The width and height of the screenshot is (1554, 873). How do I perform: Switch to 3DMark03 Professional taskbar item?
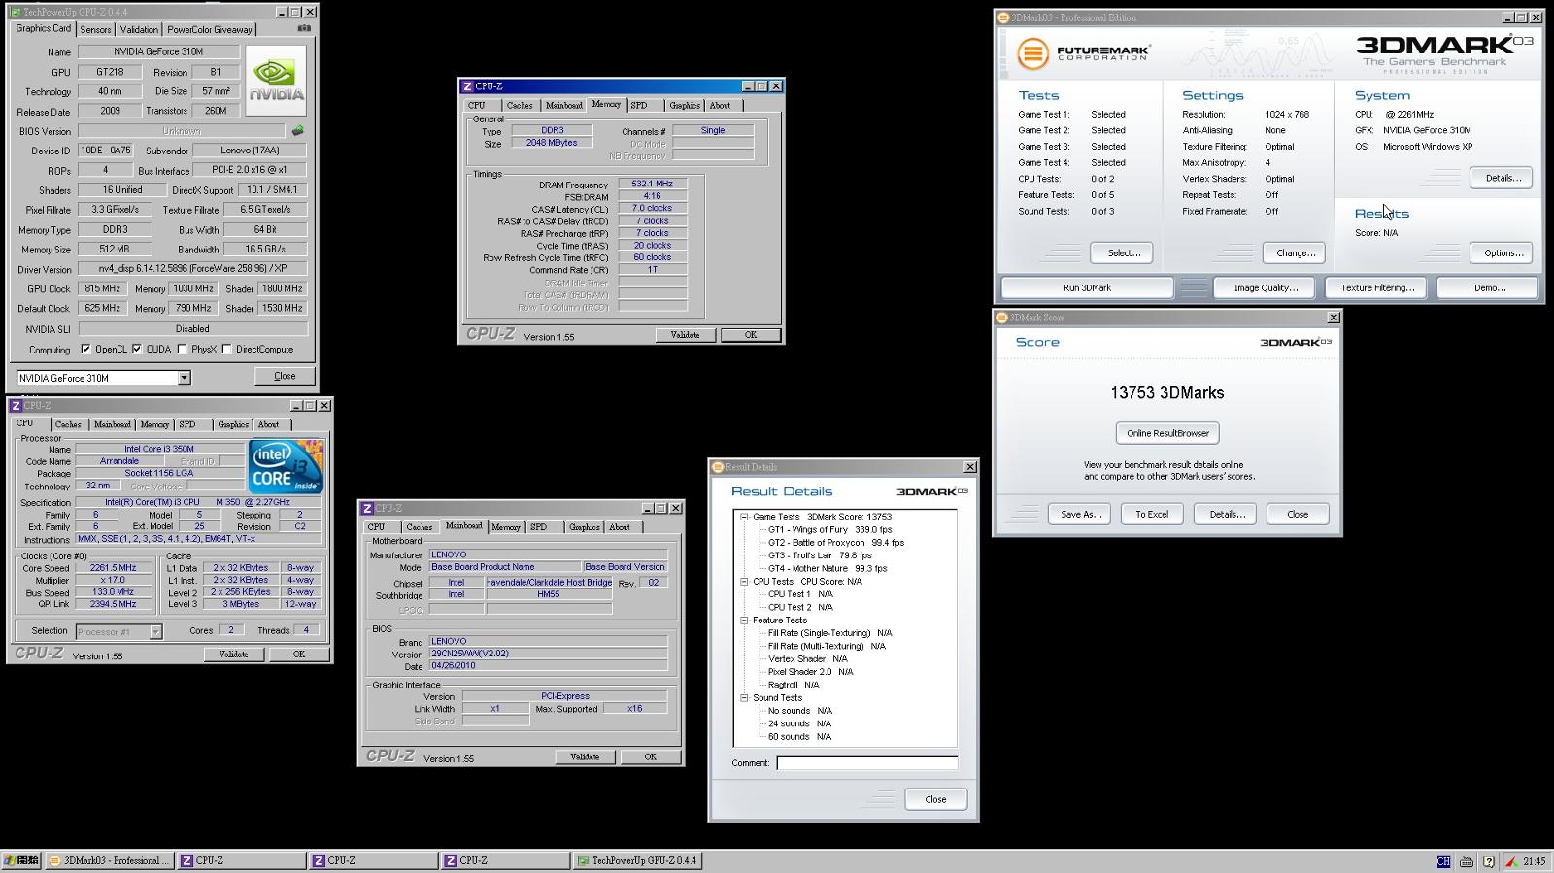coord(109,860)
